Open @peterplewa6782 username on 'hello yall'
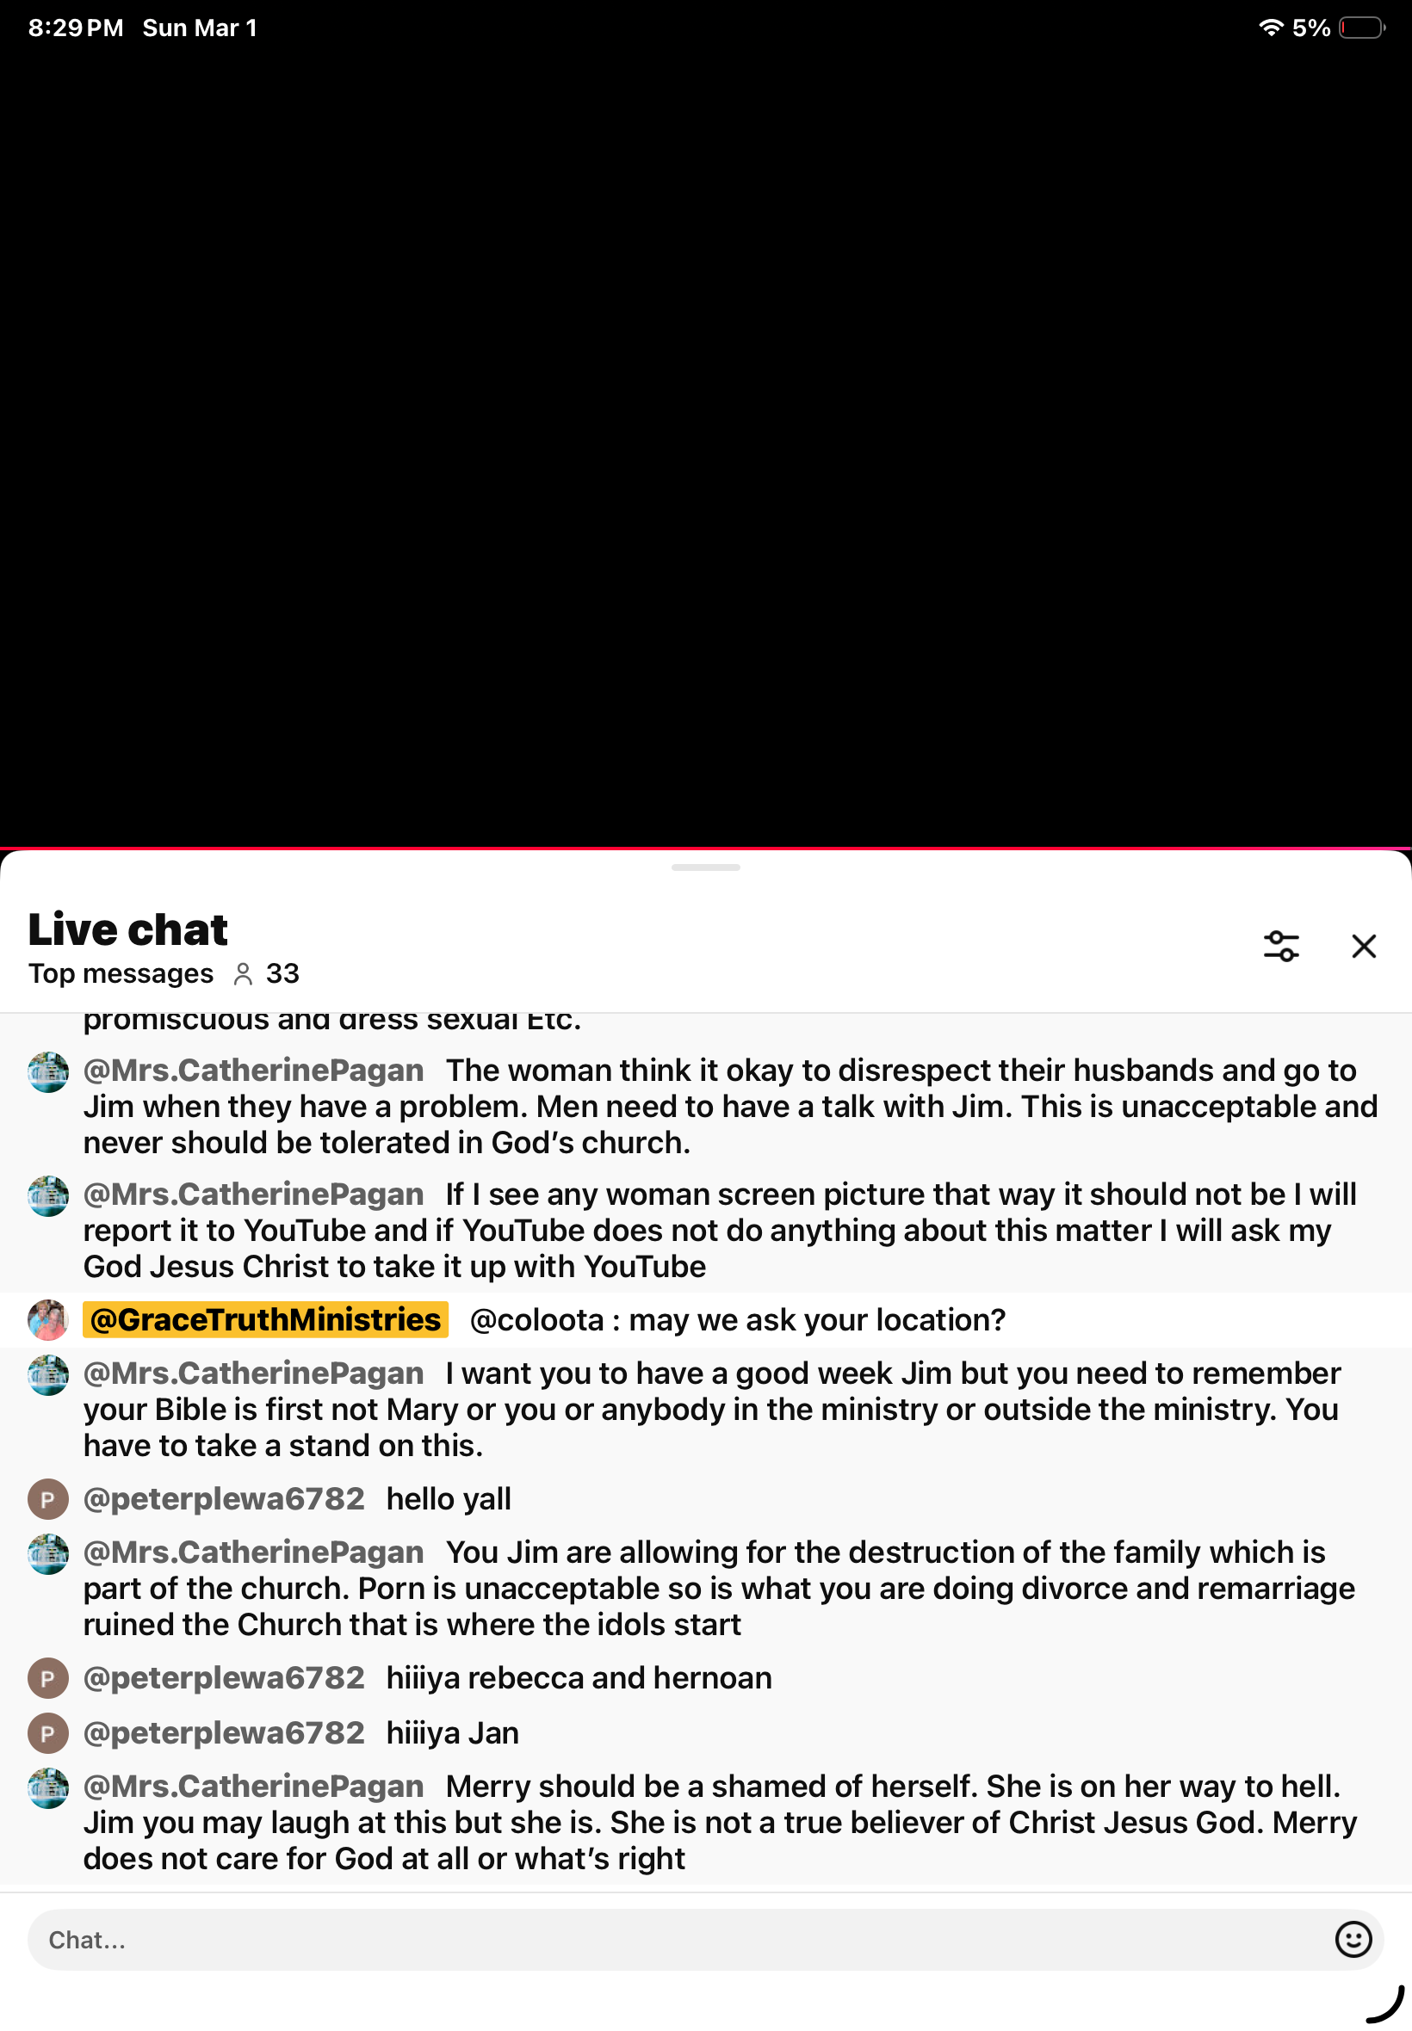Image resolution: width=1412 pixels, height=2031 pixels. click(x=224, y=1498)
